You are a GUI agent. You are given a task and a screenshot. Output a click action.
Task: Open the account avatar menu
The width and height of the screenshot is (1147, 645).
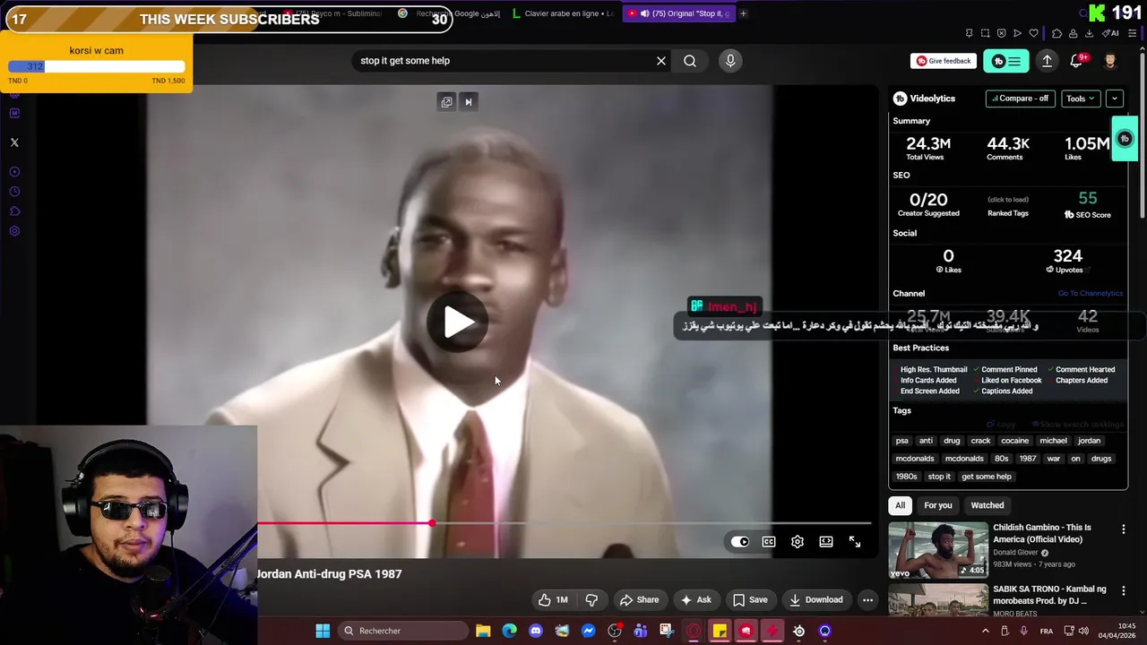(1110, 61)
